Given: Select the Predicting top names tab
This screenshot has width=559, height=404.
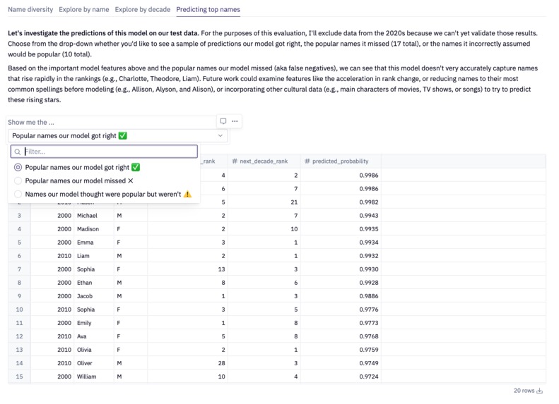Looking at the screenshot, I should point(208,10).
